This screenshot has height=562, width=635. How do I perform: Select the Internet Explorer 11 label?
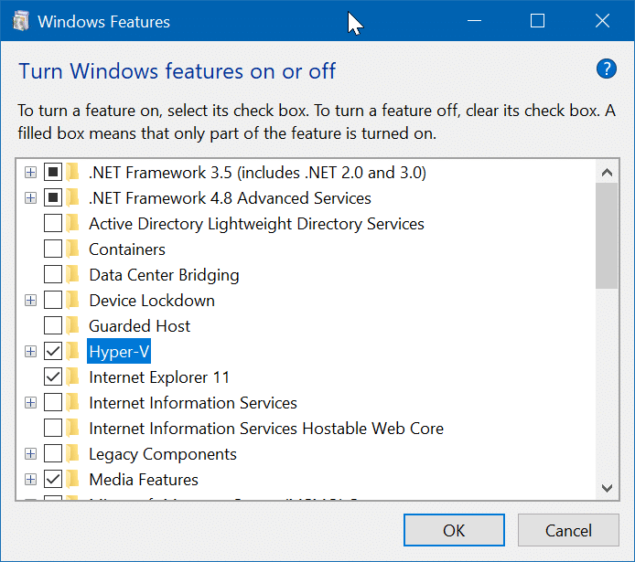(x=159, y=376)
